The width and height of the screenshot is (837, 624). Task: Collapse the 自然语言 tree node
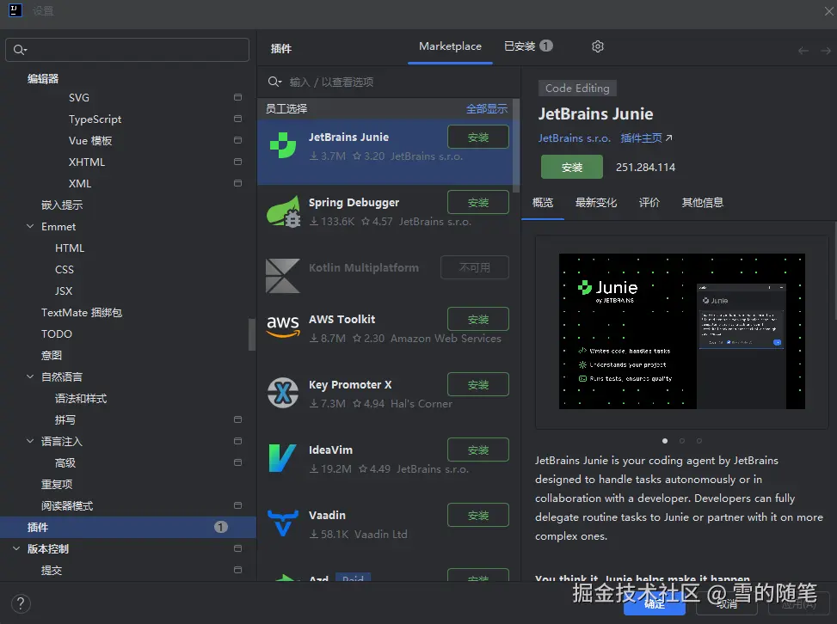[30, 376]
